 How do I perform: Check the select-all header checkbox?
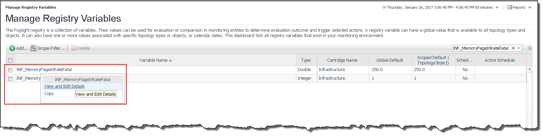pyautogui.click(x=10, y=60)
